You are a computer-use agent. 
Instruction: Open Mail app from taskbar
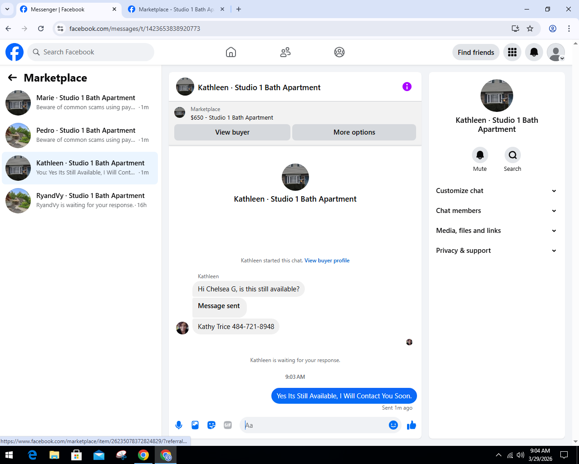(x=99, y=455)
